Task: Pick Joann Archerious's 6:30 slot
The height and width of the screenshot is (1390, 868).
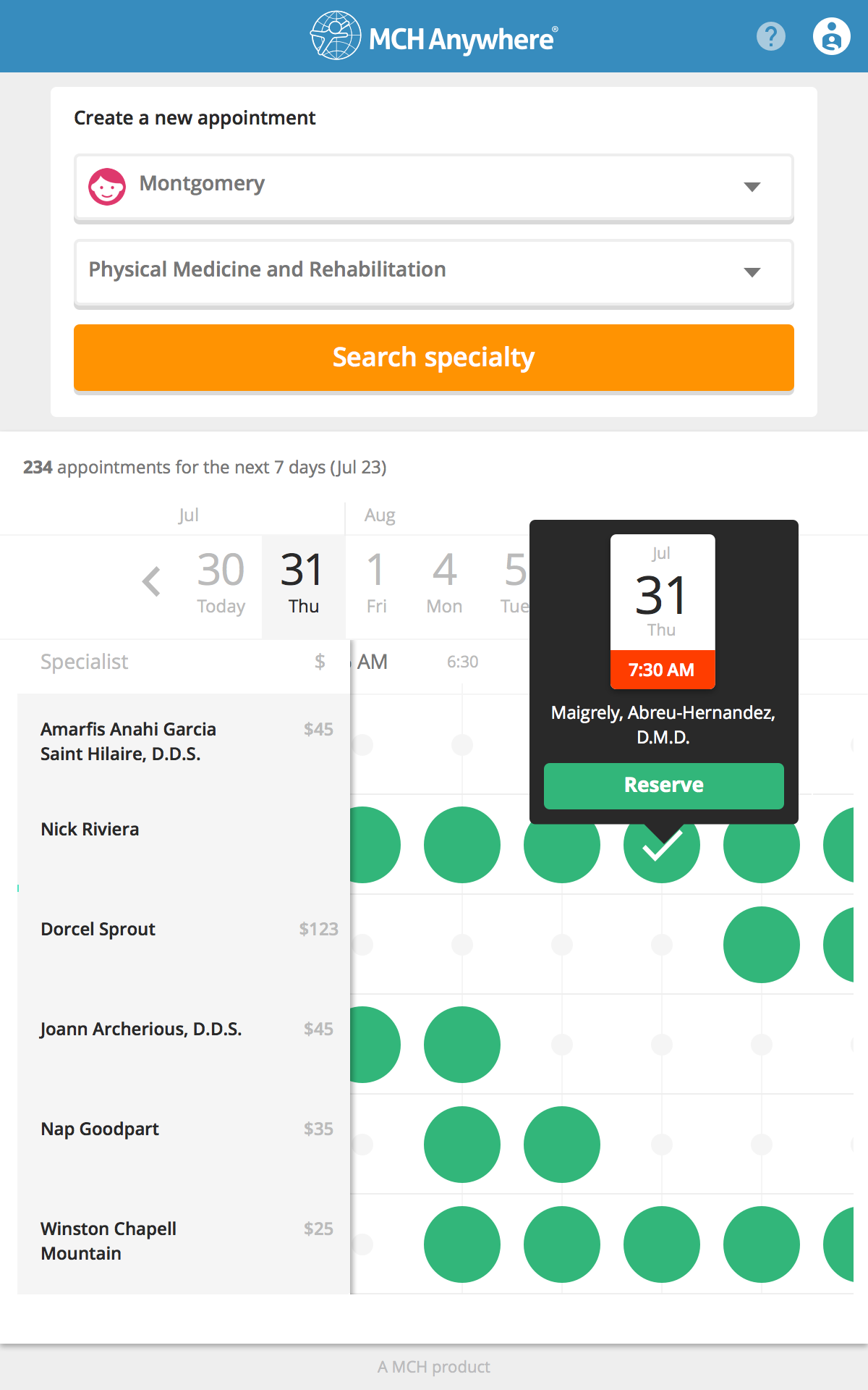Action: [462, 1045]
